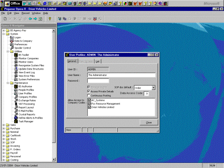
Task: Open the Help menu
Action: (x=46, y=13)
